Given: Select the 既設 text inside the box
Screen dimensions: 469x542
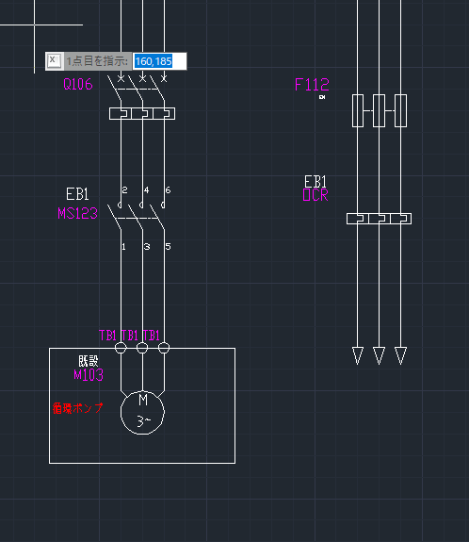Looking at the screenshot, I should click(x=89, y=361).
